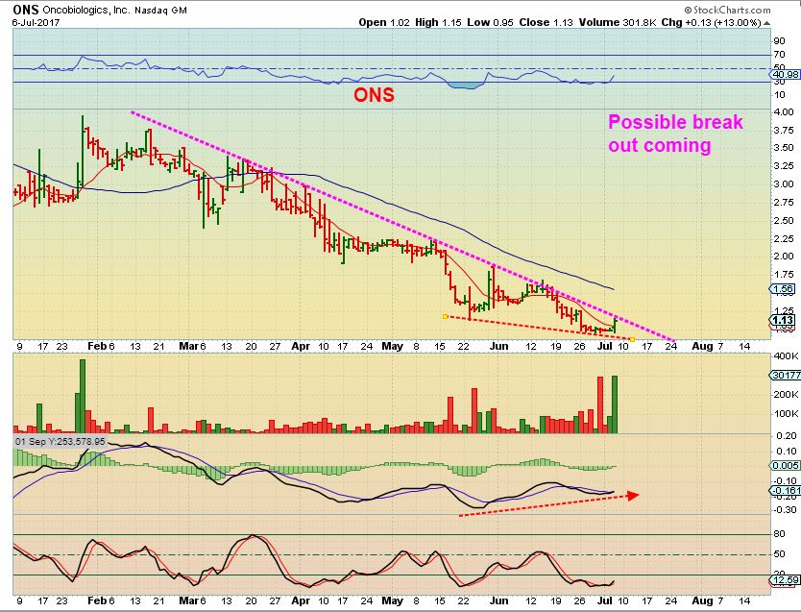Click the green up-arrow beside the Chg value

[766, 23]
